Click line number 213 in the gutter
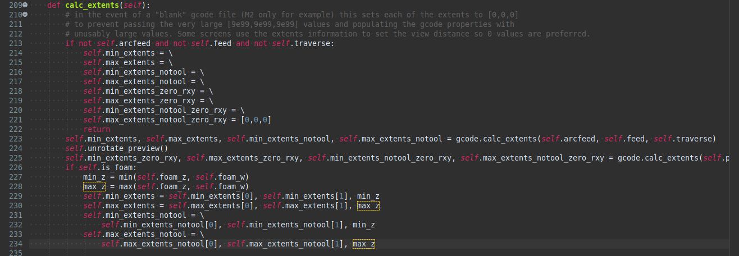 tap(15, 43)
